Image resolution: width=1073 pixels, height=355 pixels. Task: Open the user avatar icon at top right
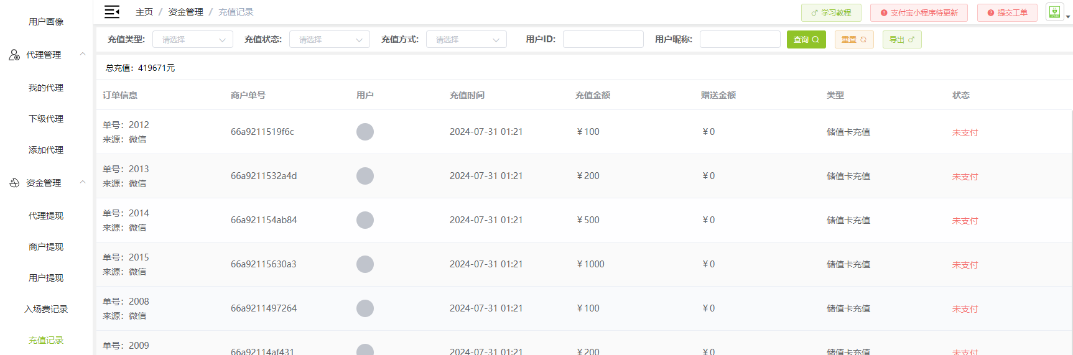point(1055,12)
